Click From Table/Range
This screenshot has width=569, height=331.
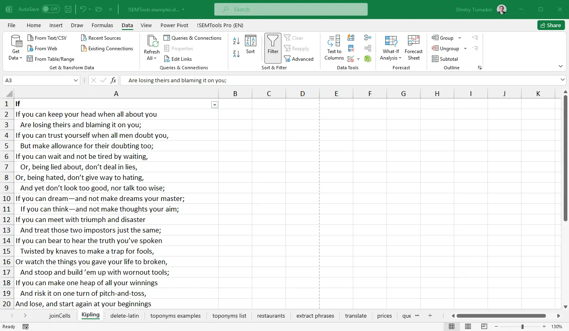51,59
